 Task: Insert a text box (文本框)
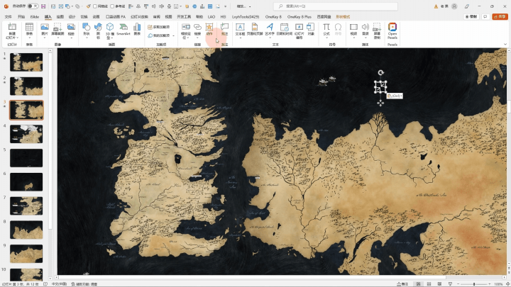pos(240,28)
